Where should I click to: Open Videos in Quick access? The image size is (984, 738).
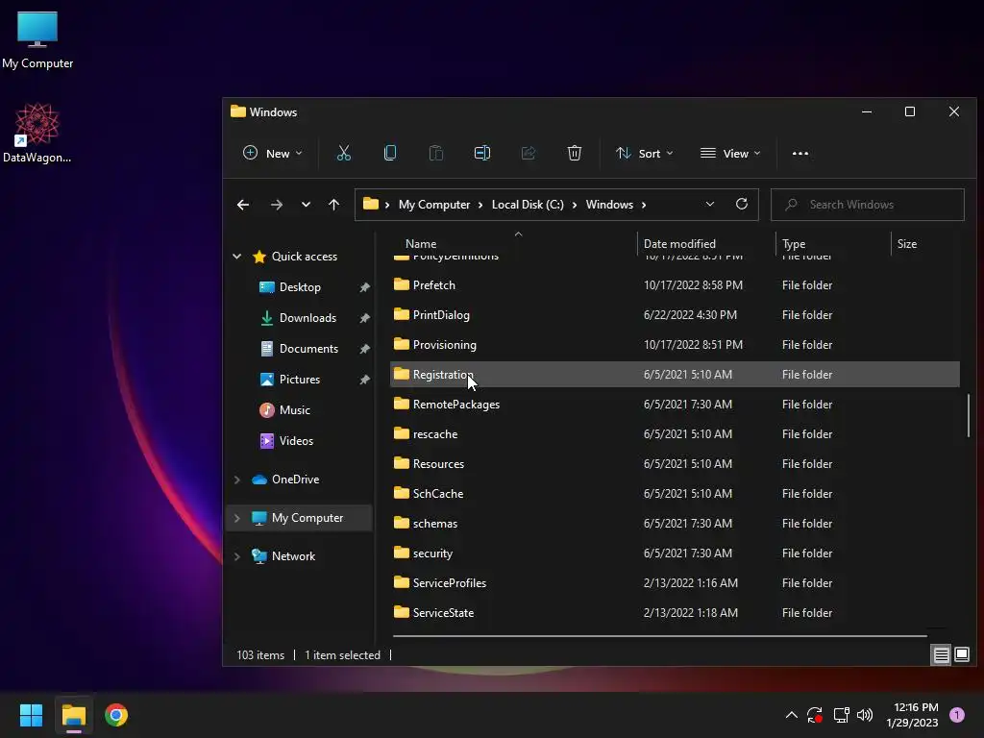point(296,440)
